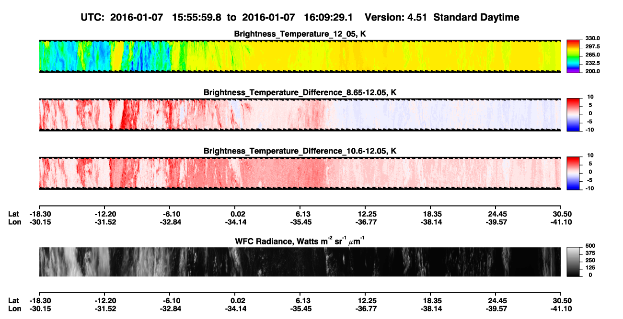Select the red-blue colorbar of the 8.65-12.05 panel
The height and width of the screenshot is (319, 623).
pos(574,114)
